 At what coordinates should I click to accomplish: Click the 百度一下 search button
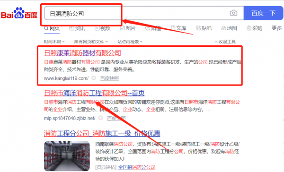[264, 13]
